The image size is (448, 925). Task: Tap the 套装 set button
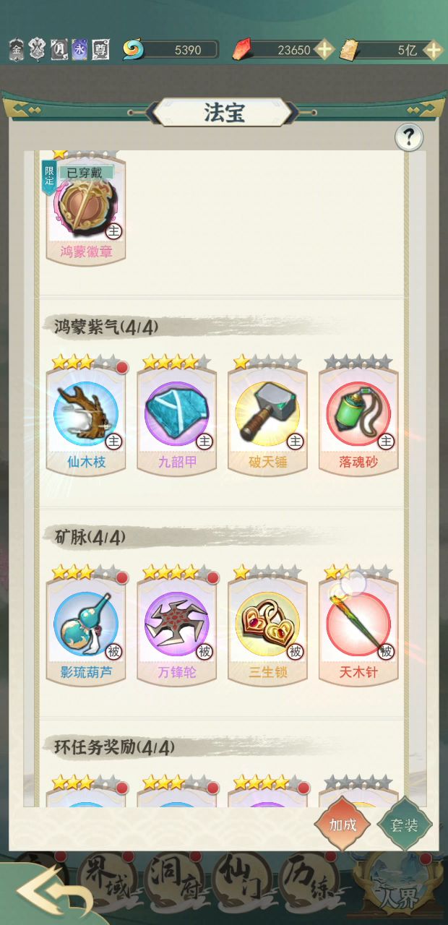click(x=405, y=825)
